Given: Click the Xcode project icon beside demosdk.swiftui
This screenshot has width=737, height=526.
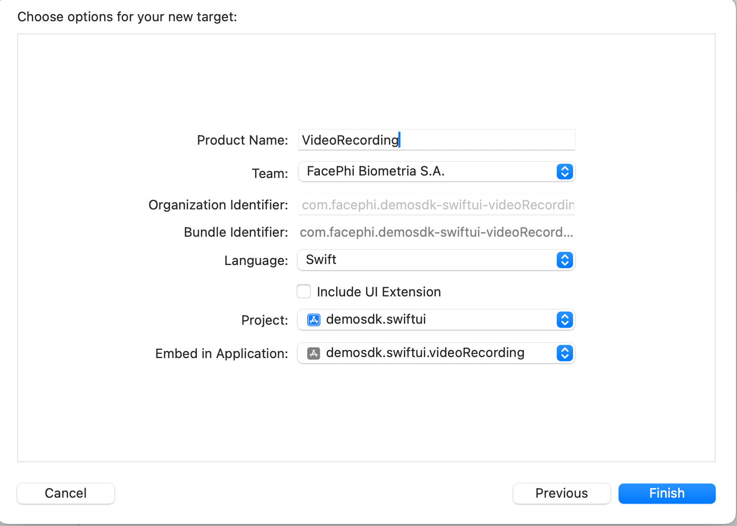Looking at the screenshot, I should coord(314,320).
